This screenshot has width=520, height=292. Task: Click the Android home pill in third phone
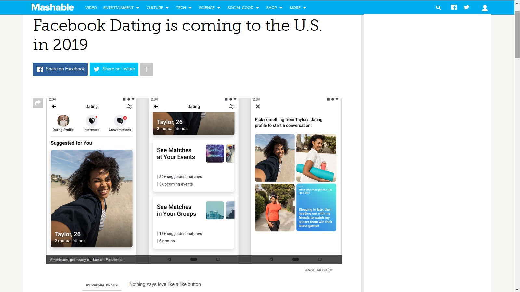(x=296, y=259)
